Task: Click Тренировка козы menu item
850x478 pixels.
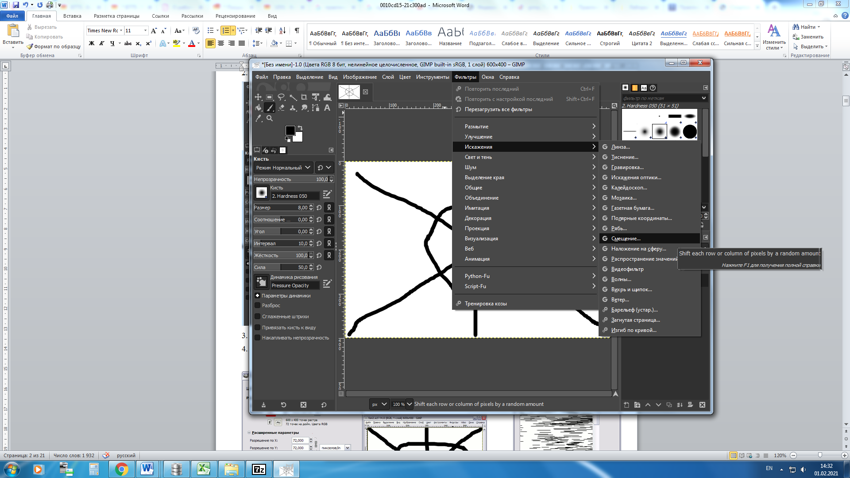Action: pyautogui.click(x=486, y=303)
